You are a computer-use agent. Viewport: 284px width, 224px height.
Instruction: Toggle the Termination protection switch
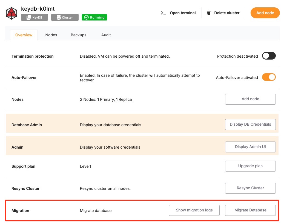pos(269,56)
